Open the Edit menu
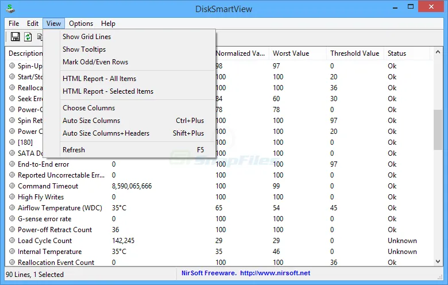The image size is (448, 285). [33, 24]
